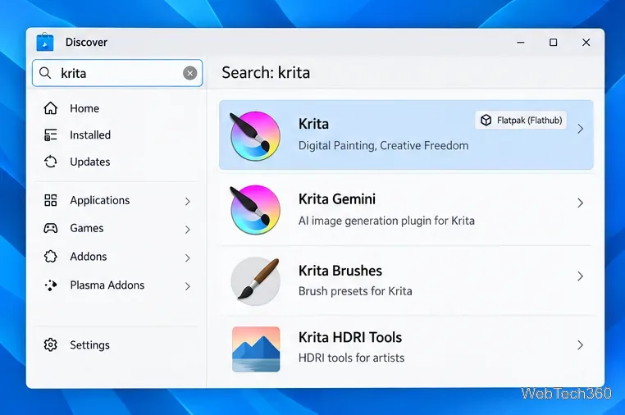
Task: Minimize the Discover window
Action: pos(521,43)
